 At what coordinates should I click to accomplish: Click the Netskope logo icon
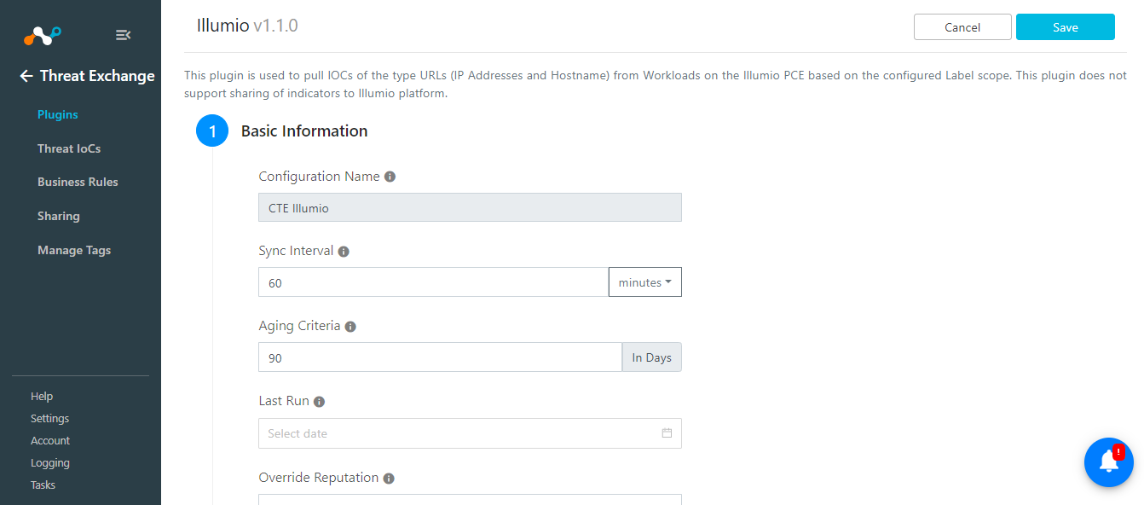(42, 36)
